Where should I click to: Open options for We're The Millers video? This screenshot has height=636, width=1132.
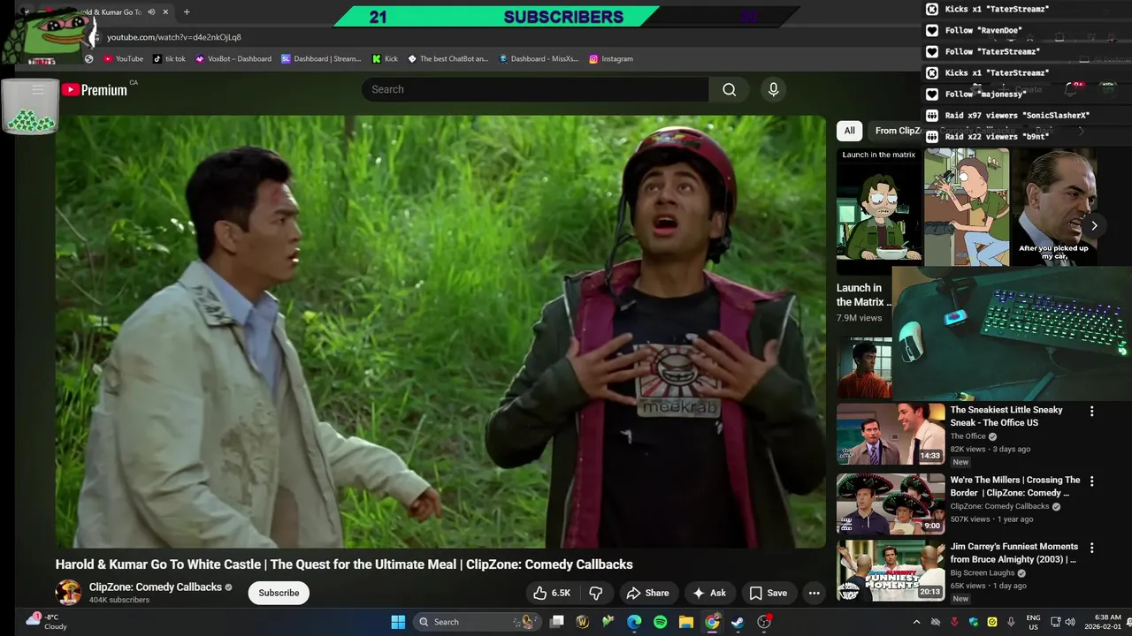click(1091, 481)
